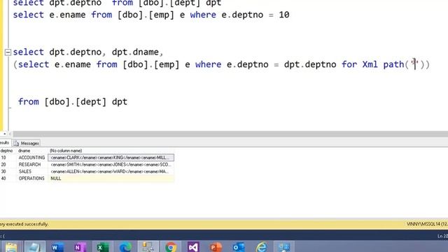Select the XML cell starting with CLARK
Viewport: 448px width, 252px height.
point(111,157)
